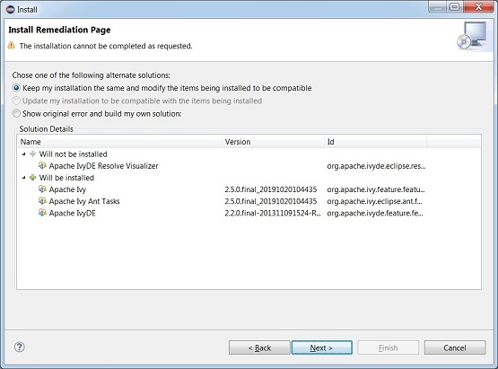The image size is (498, 369).
Task: Click the Apache Ivy feature icon
Action: click(x=42, y=189)
